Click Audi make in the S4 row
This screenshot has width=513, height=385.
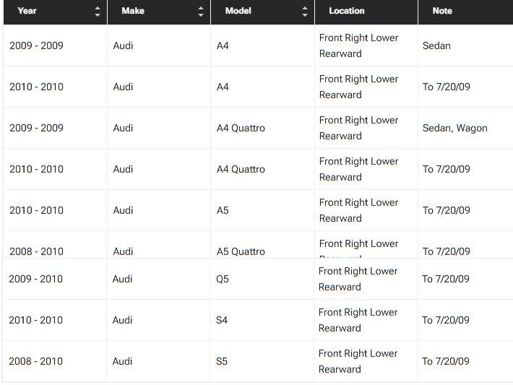(x=122, y=320)
